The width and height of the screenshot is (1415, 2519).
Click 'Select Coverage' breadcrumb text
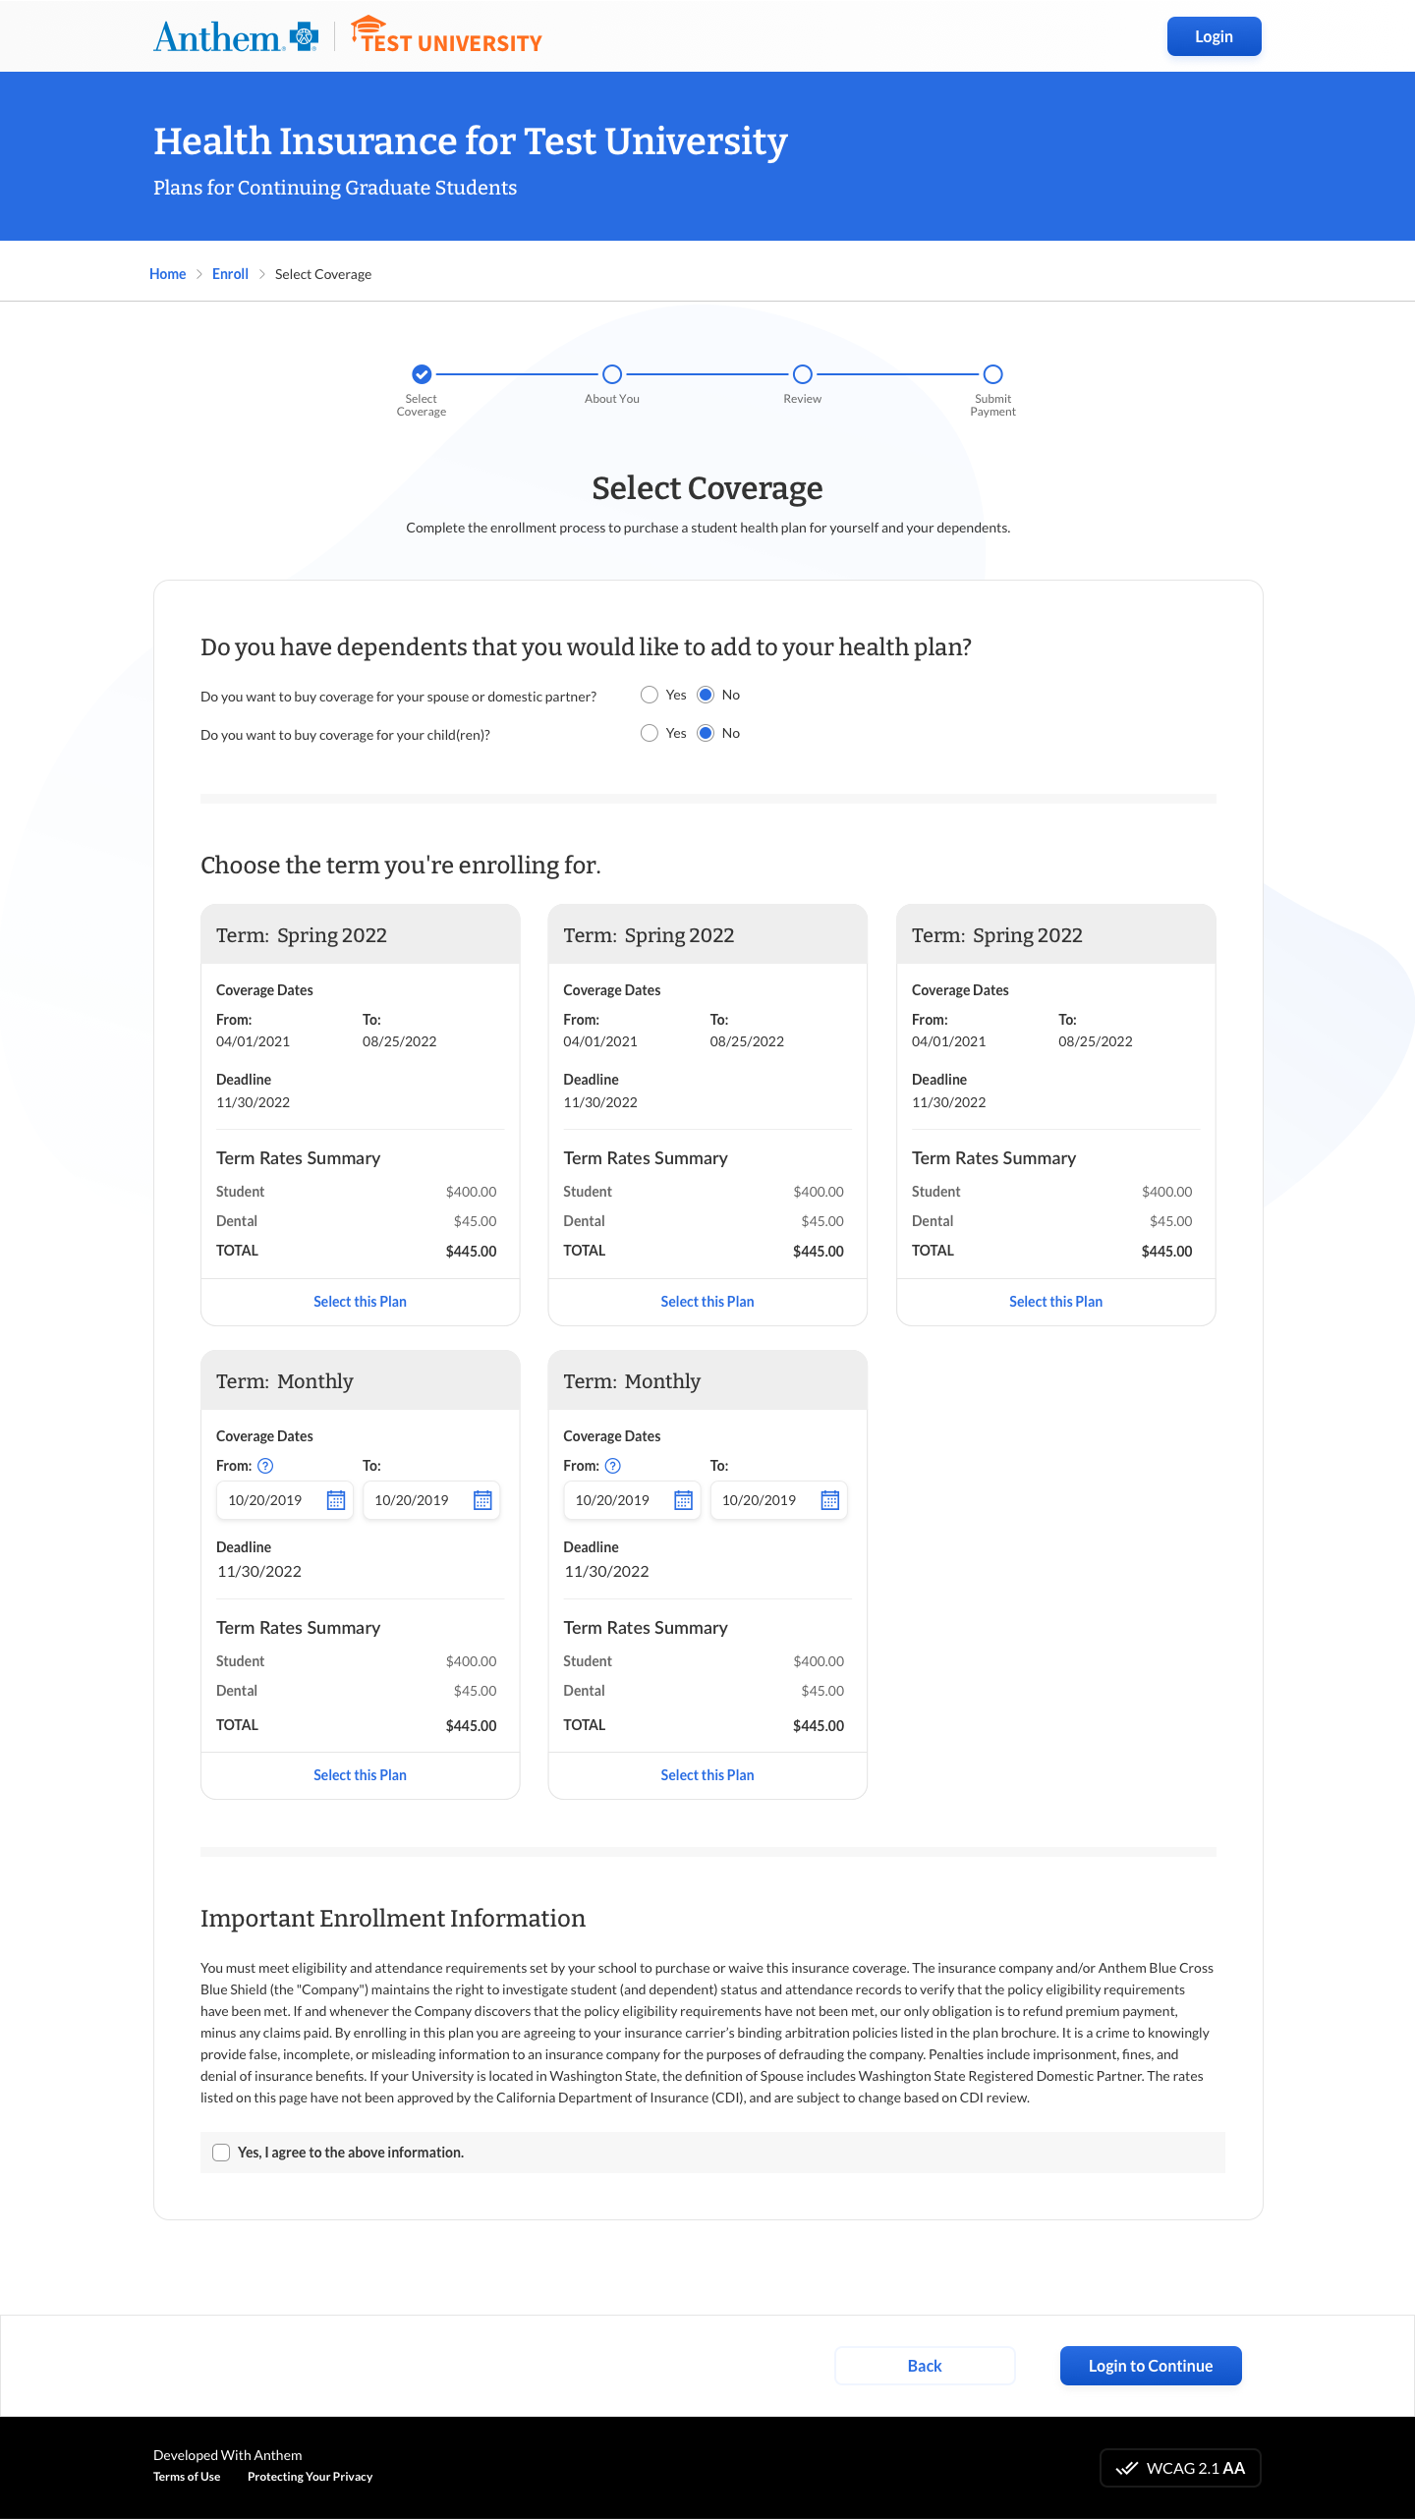pos(323,274)
